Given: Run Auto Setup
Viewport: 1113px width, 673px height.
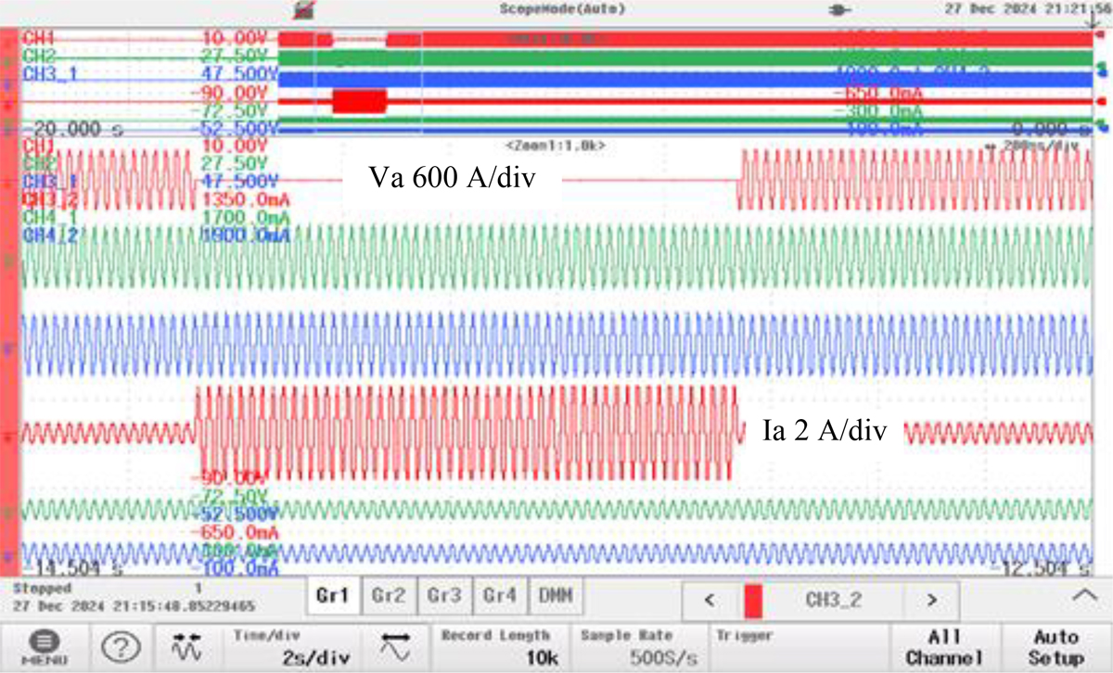Looking at the screenshot, I should [x=1056, y=647].
